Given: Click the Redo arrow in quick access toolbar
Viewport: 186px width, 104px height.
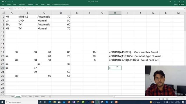Looking at the screenshot, I should point(9,1).
